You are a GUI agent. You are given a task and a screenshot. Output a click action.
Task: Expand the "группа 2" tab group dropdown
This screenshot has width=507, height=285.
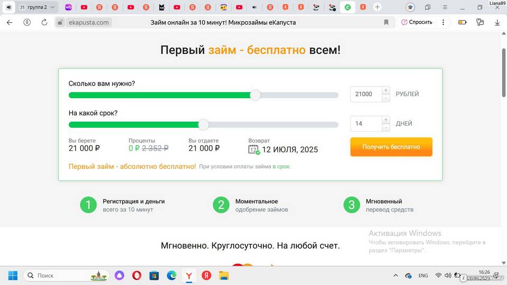click(52, 7)
